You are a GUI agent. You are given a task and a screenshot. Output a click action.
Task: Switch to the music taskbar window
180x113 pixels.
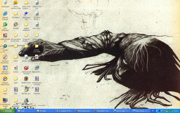(x=26, y=111)
